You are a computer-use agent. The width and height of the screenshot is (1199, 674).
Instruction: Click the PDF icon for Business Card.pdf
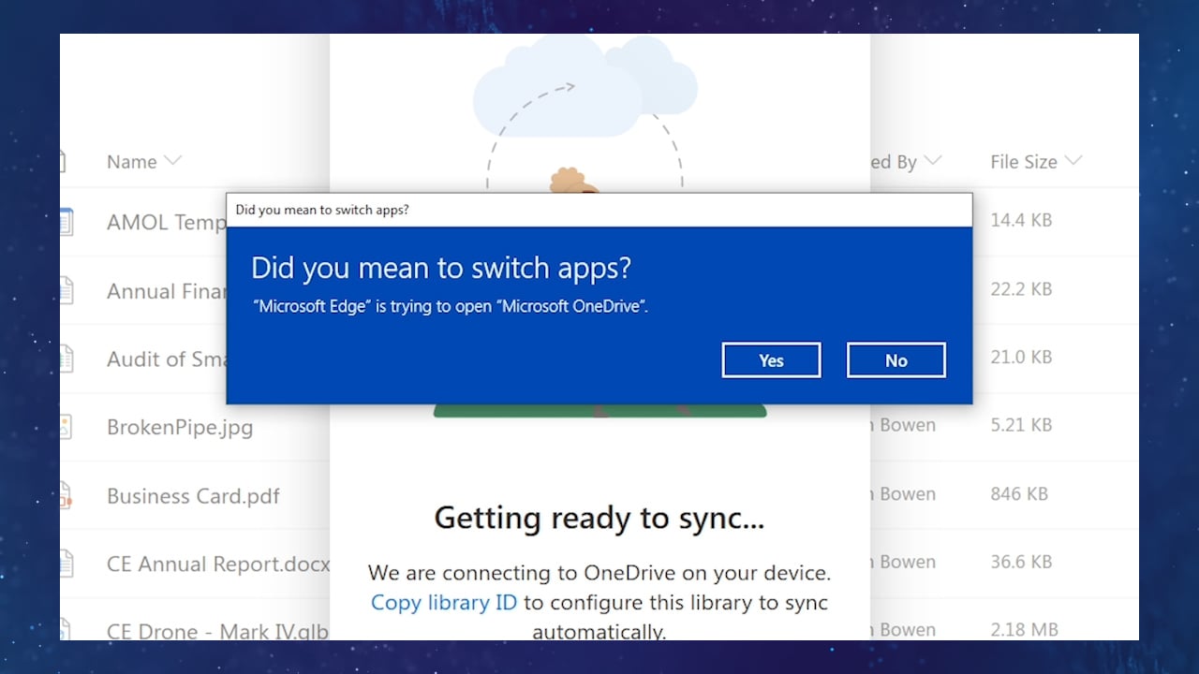click(65, 495)
